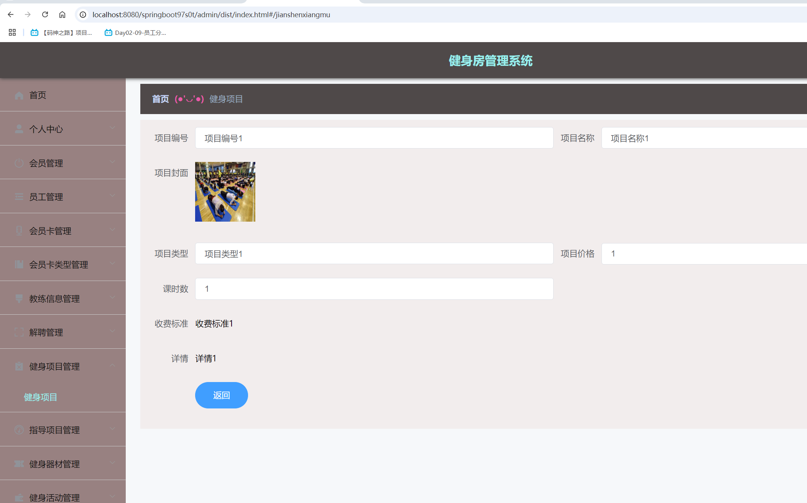This screenshot has height=503, width=807.
Task: Expand the 会员卡类型管理 chevron
Action: (x=112, y=263)
